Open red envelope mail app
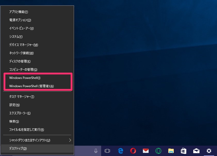This screenshot has height=156, width=217. (x=146, y=151)
